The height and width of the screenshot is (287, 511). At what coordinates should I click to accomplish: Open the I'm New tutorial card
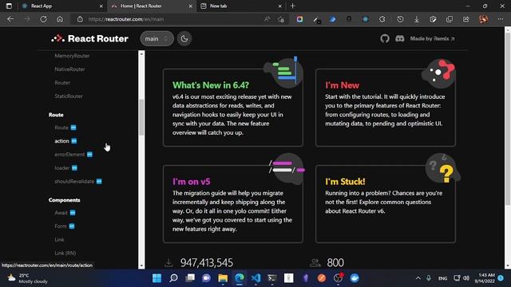(x=385, y=108)
